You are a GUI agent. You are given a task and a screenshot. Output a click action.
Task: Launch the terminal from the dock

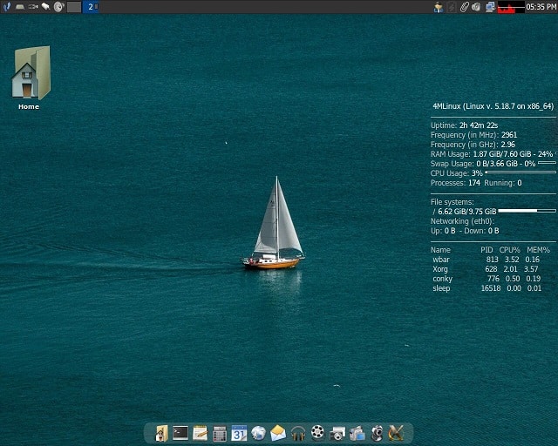(180, 433)
